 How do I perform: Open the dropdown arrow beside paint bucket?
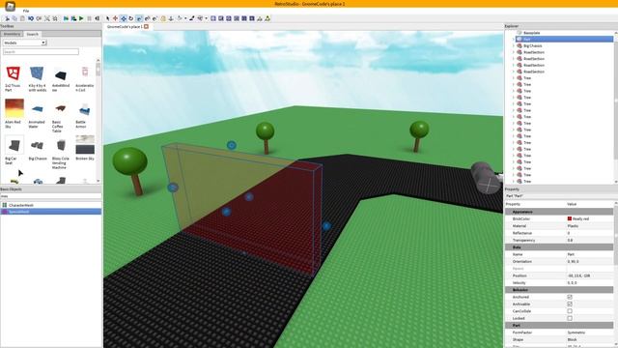click(185, 18)
